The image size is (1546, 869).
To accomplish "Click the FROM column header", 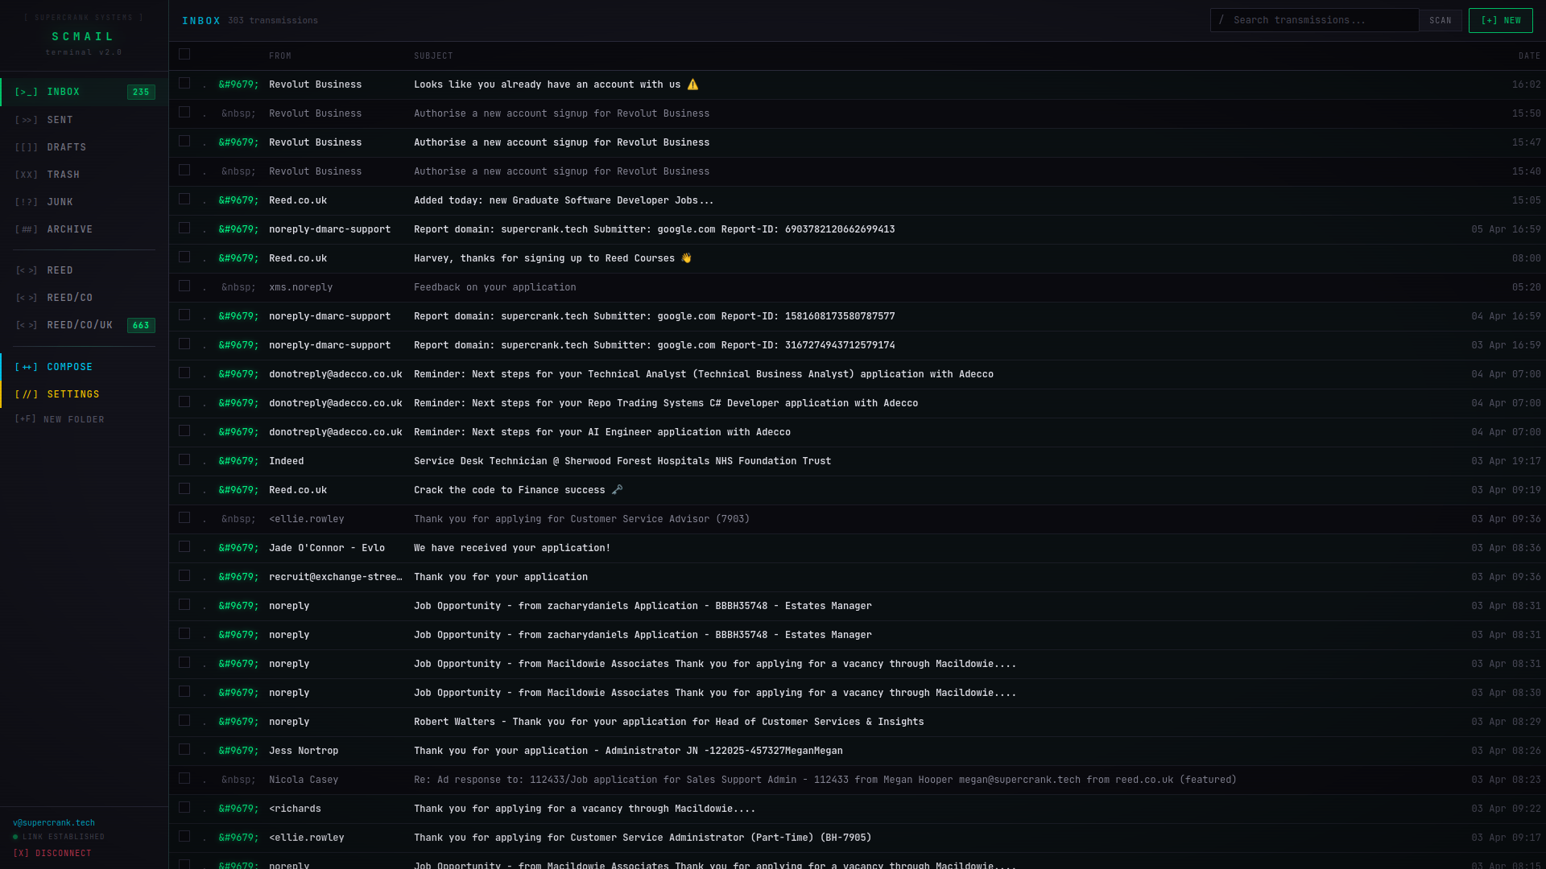I will pyautogui.click(x=280, y=56).
